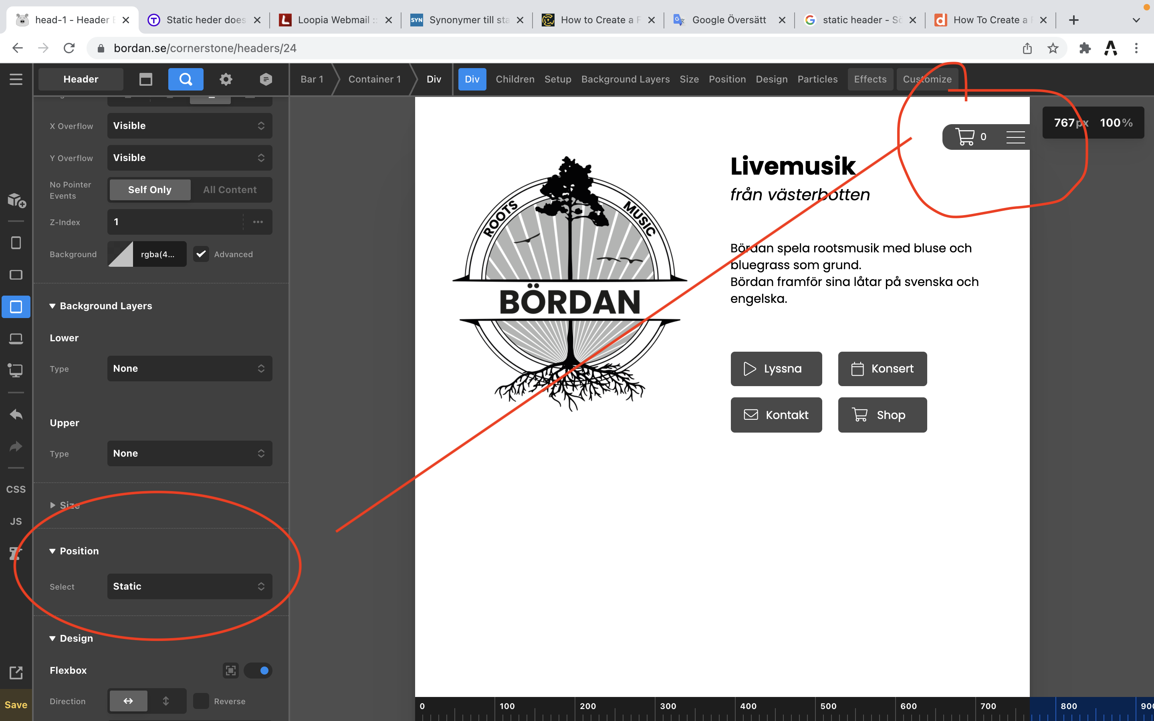
Task: Click the redo arrow in sidebar
Action: coord(16,446)
